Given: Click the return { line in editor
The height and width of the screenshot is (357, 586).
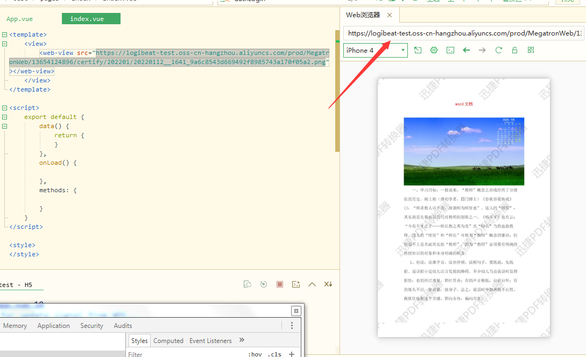Looking at the screenshot, I should pos(69,135).
